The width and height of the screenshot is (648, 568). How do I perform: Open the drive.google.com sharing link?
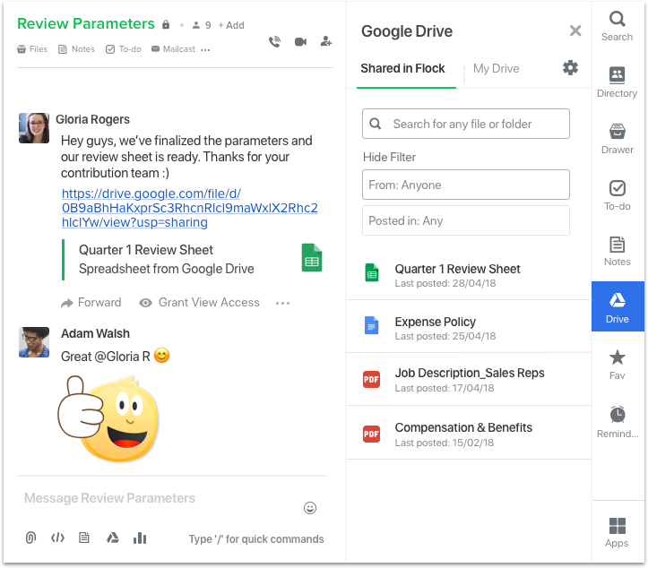click(x=190, y=208)
